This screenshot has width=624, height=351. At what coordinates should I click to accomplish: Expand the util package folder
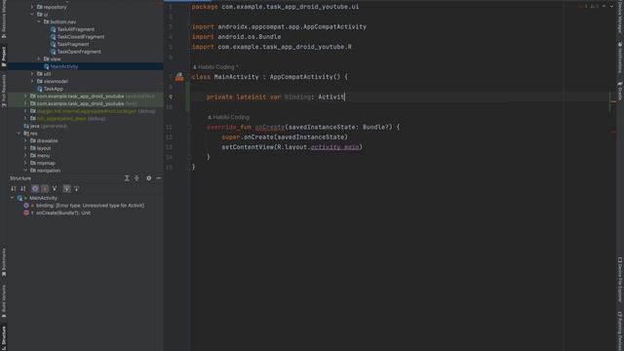click(32, 74)
